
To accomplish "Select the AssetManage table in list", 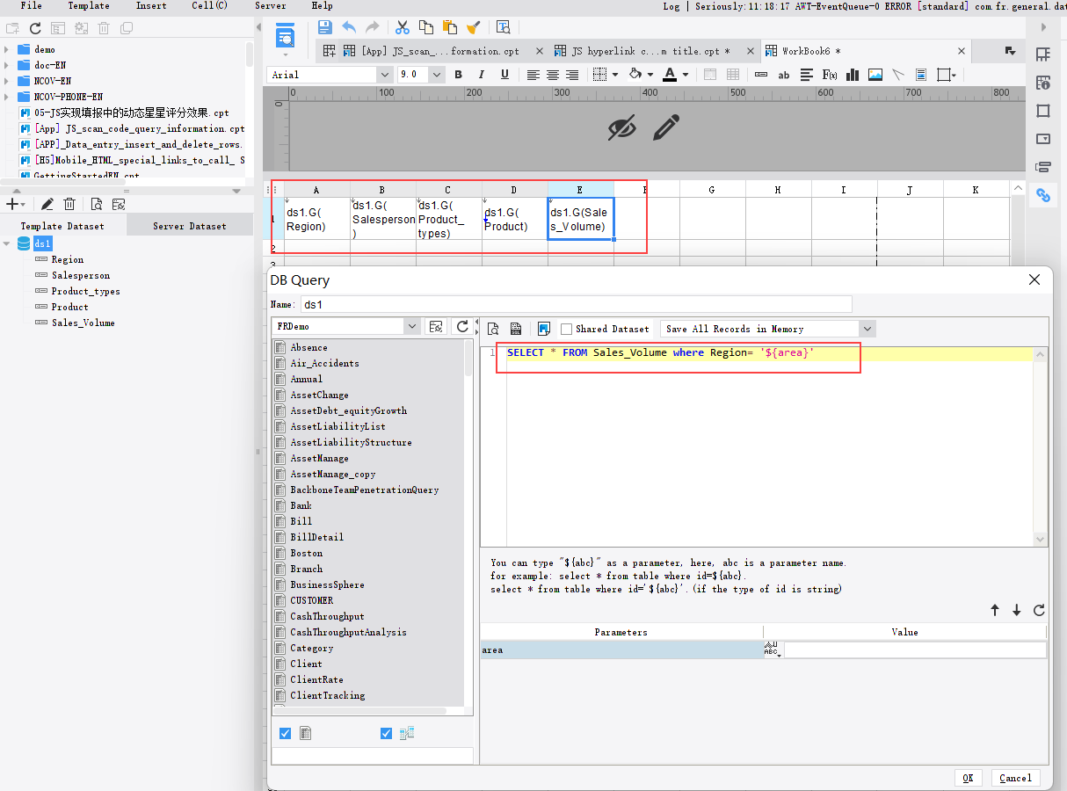I will [x=319, y=458].
